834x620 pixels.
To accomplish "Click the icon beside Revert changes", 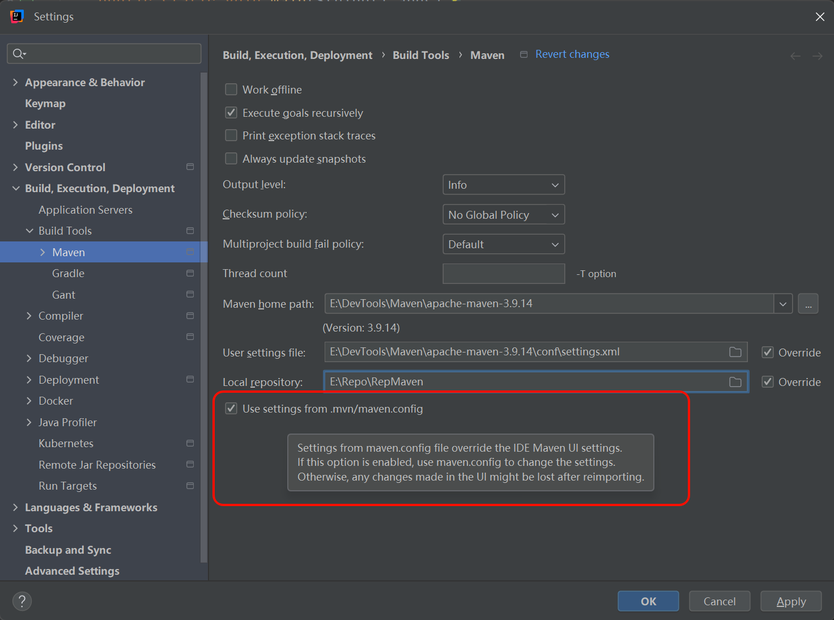I will pyautogui.click(x=524, y=54).
